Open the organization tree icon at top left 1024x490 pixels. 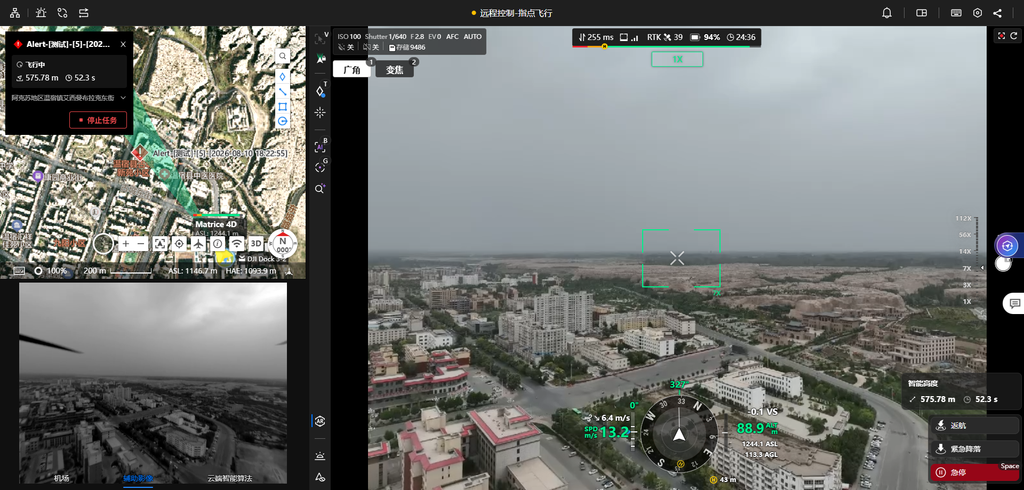(15, 13)
